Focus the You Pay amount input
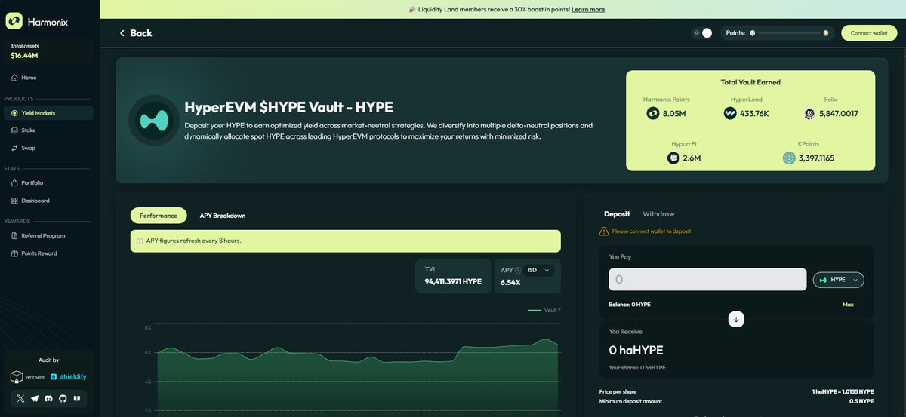 (707, 280)
